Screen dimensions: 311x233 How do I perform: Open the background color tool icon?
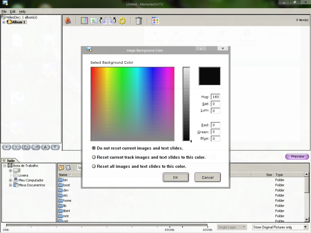coord(84,21)
